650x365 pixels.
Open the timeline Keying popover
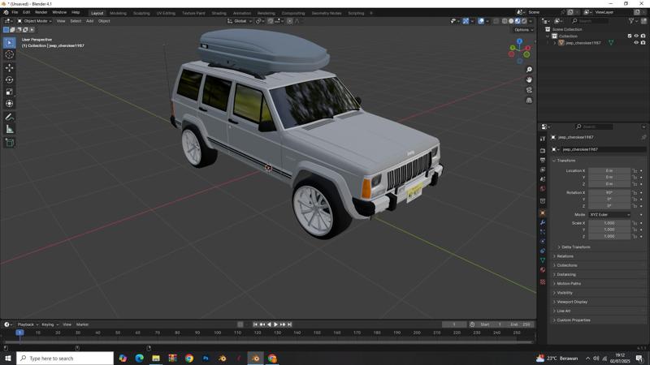(50, 324)
